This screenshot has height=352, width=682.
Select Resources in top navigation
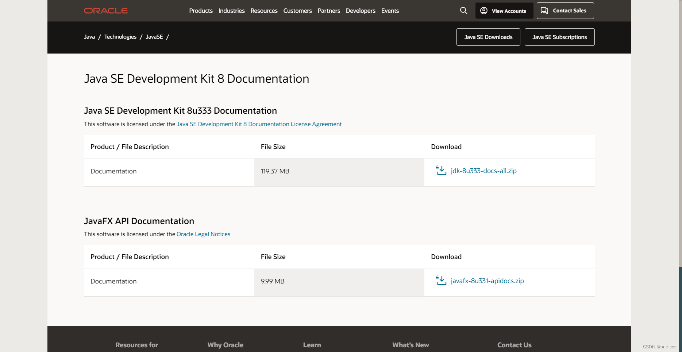tap(264, 11)
